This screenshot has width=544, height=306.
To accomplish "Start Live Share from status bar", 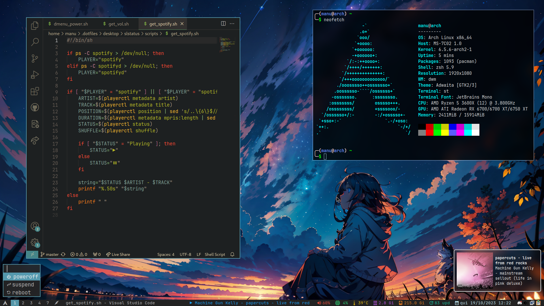I will point(118,254).
